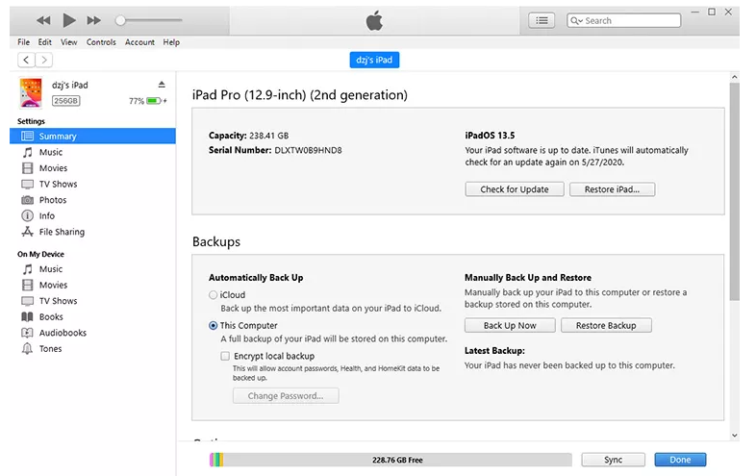Click the scrollbar up arrow
The image size is (756, 476).
coord(734,77)
